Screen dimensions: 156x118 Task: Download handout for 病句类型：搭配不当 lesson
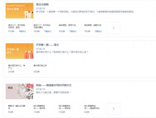coord(98,31)
